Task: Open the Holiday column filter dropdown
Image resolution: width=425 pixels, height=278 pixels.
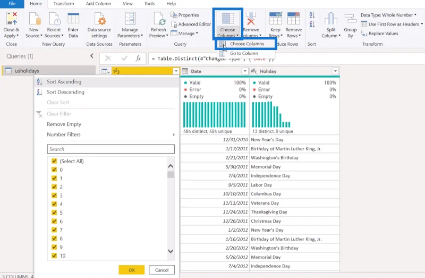Action: (335, 71)
